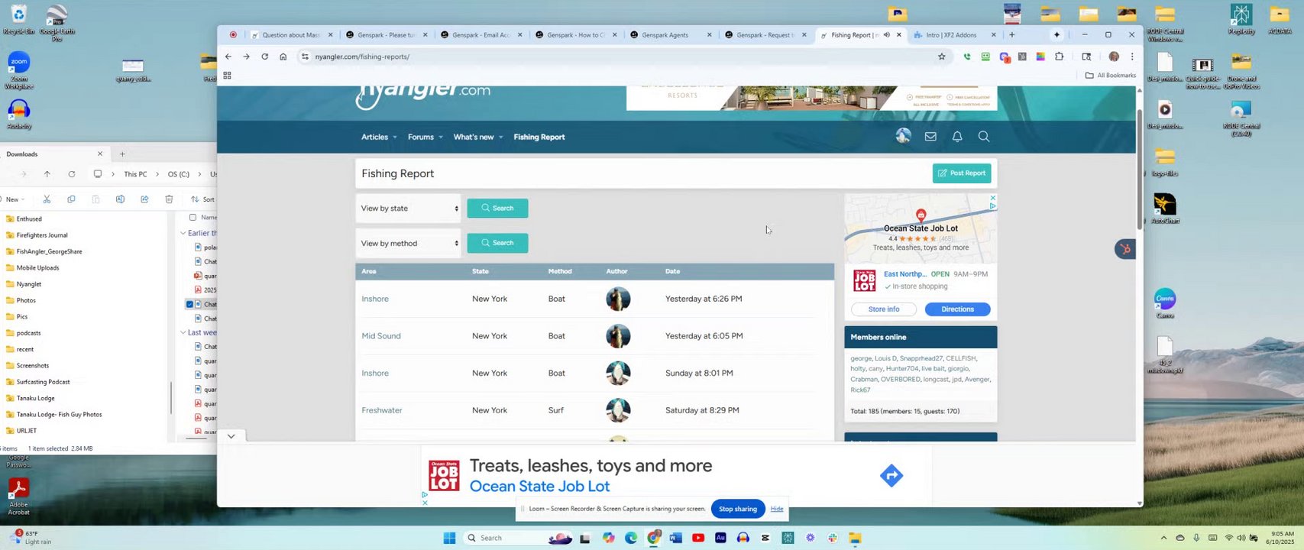The width and height of the screenshot is (1304, 550).
Task: Switch to Genspark - Email Acc tab
Action: pyautogui.click(x=481, y=35)
